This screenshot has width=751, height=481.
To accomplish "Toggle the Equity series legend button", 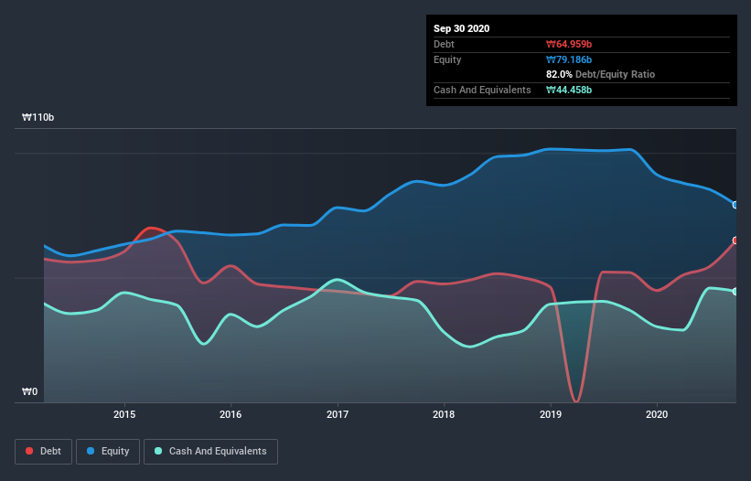I will (108, 452).
